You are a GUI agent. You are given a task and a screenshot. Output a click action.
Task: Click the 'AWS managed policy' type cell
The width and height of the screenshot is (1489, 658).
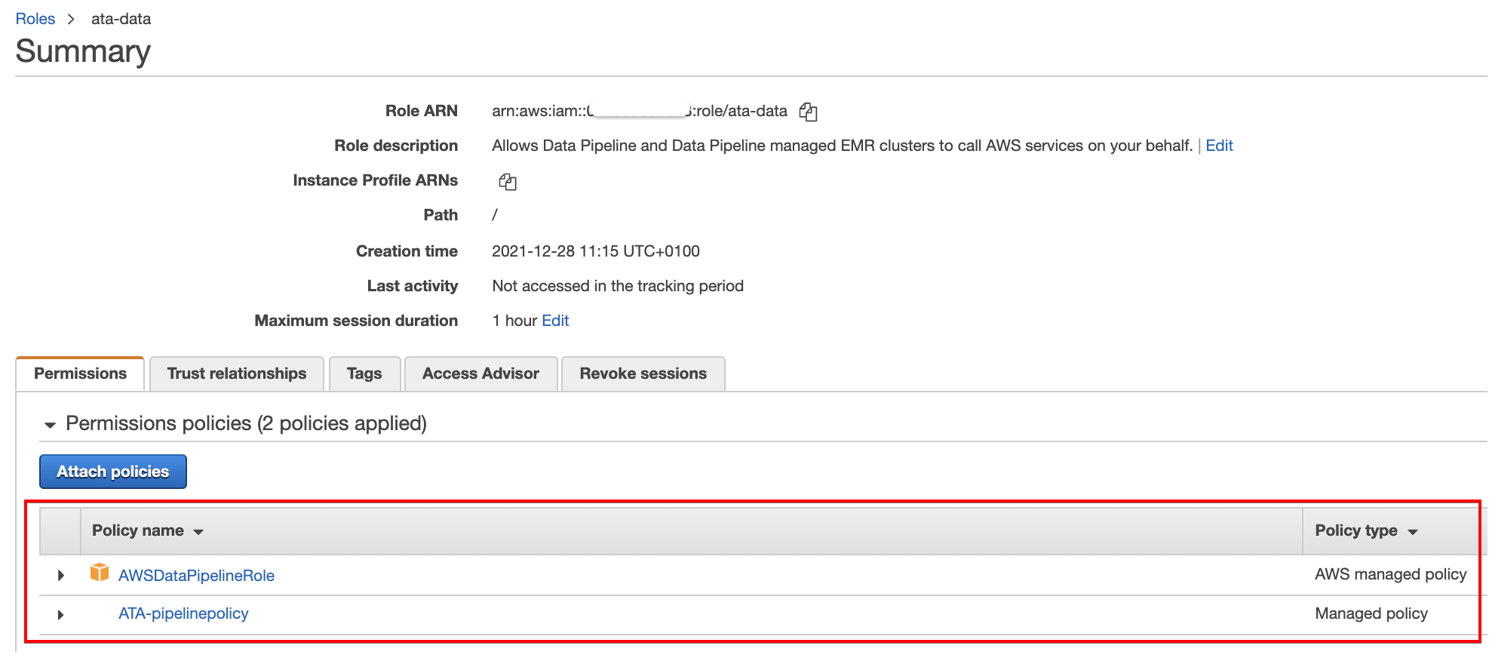1390,574
